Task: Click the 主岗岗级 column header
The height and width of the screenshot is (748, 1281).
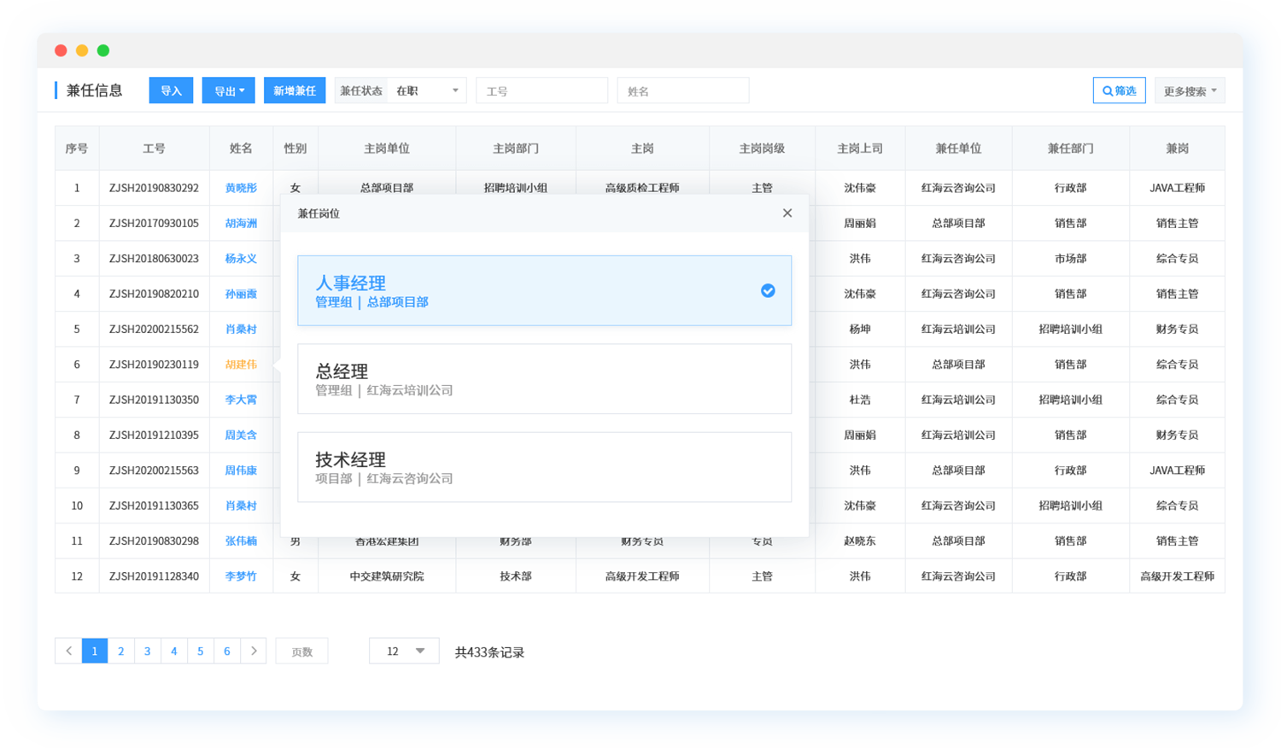Action: pyautogui.click(x=762, y=148)
